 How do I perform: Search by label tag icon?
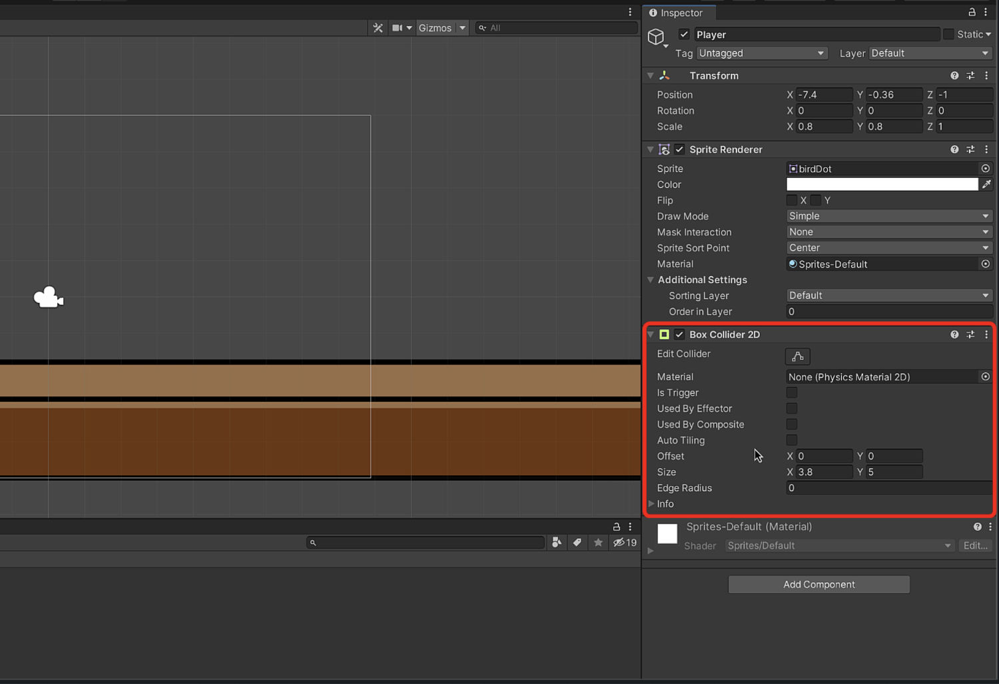click(577, 543)
